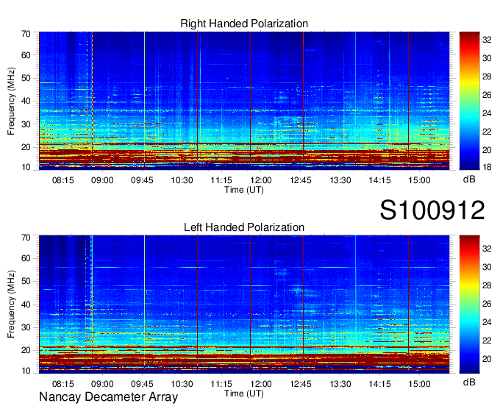
Task: Select 10:30 tick on Left Handed time axis
Action: pyautogui.click(x=182, y=384)
